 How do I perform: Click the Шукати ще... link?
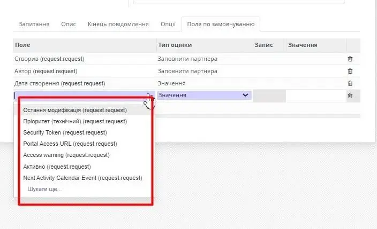[44, 189]
